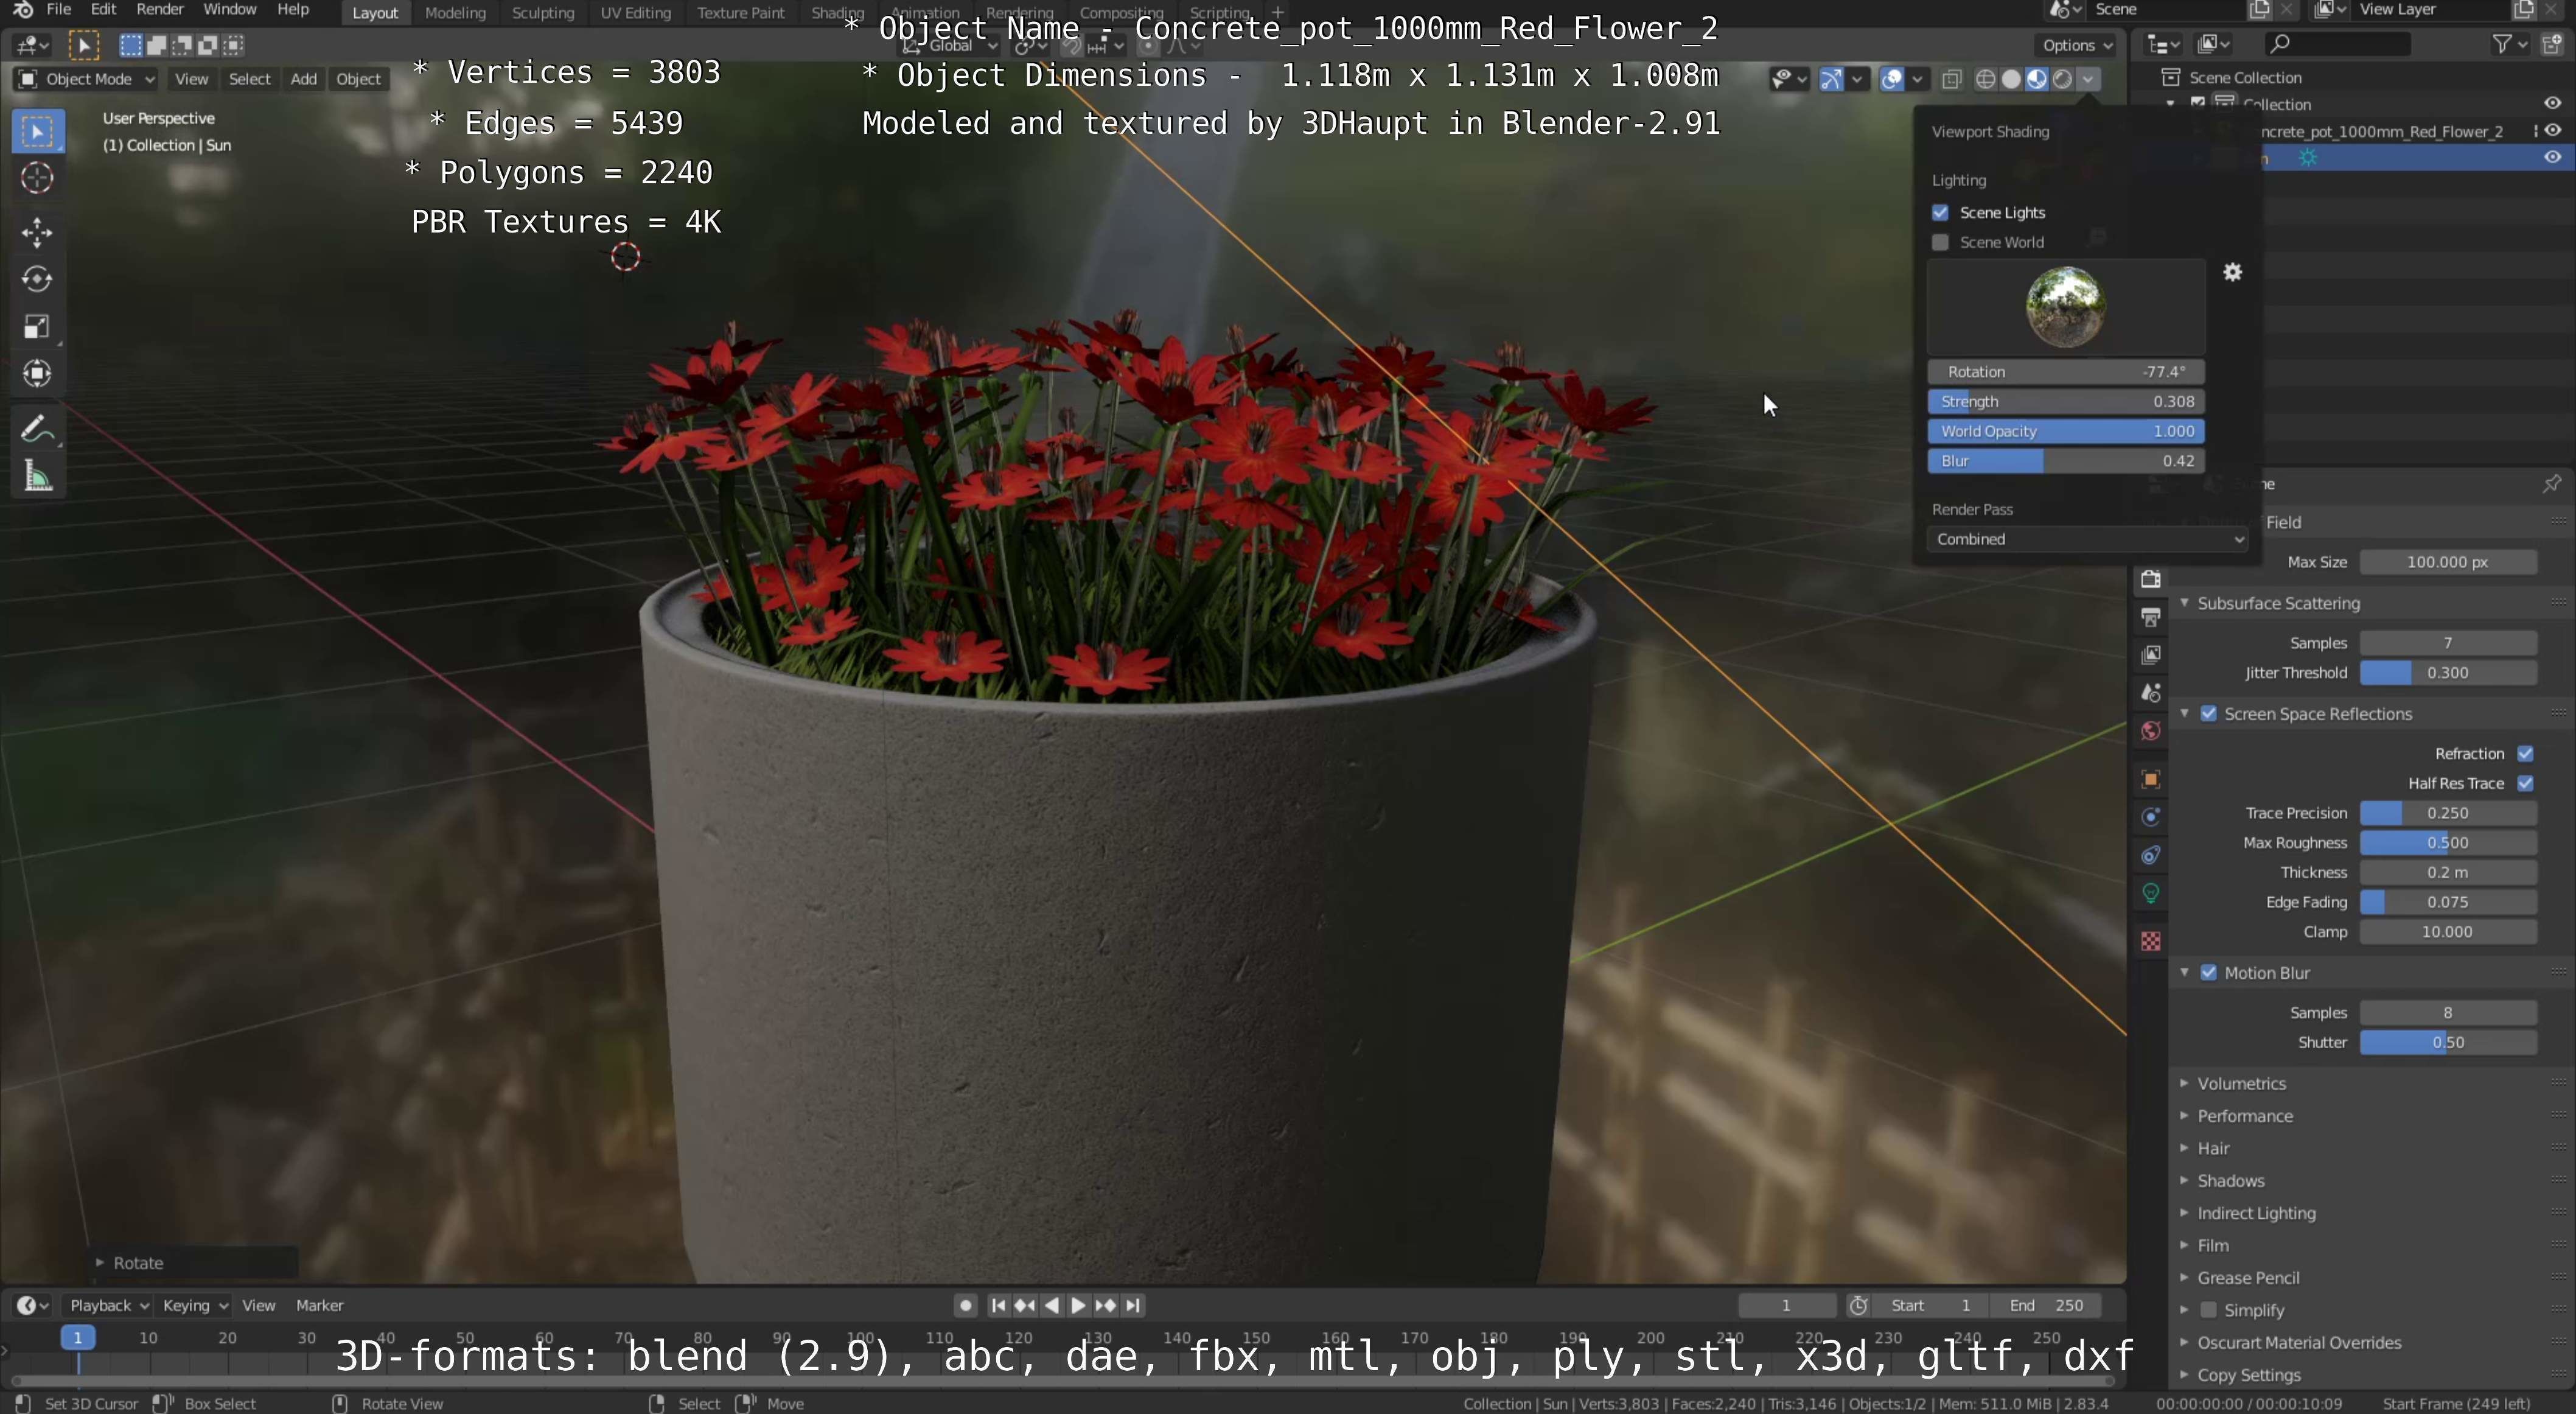Image resolution: width=2576 pixels, height=1414 pixels.
Task: Expand Indirect Lighting panel
Action: coord(2256,1213)
